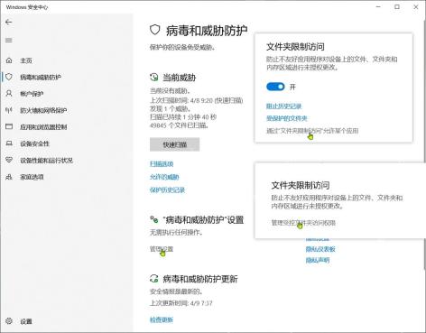Screen dimensions: 426x333
Task: Open the 保护历史记录 link
Action: pos(167,190)
